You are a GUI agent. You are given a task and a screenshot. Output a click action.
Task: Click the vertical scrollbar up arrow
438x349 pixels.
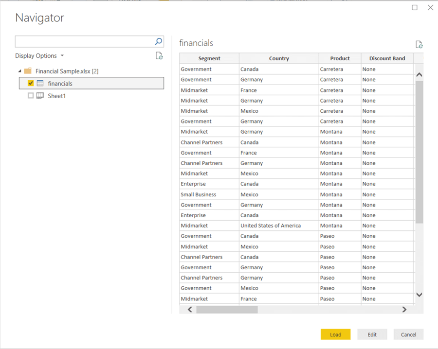pos(419,75)
